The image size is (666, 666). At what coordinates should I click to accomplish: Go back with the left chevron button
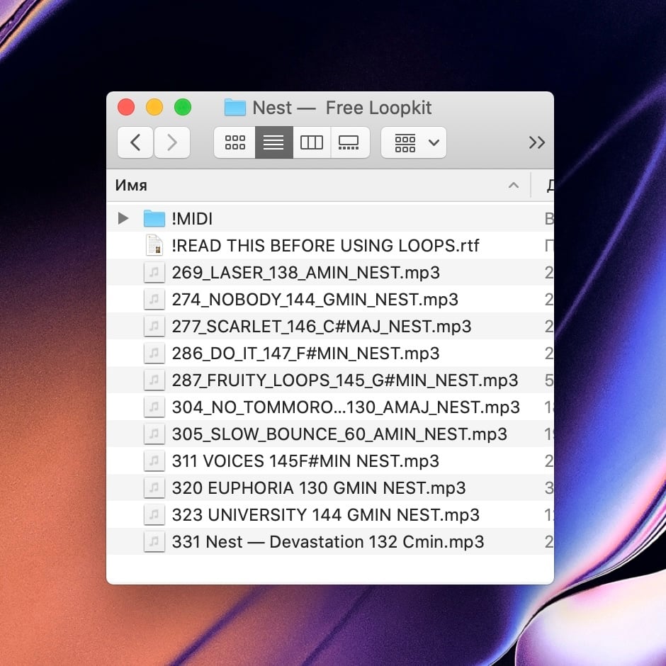click(135, 142)
